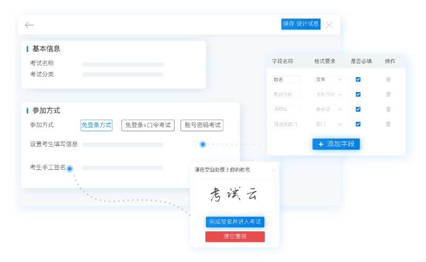Click the 姓名 field name input
Image resolution: width=426 pixels, height=262 pixels.
(x=286, y=79)
